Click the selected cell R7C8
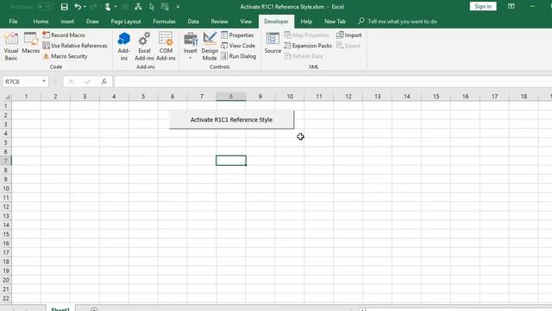The image size is (552, 311). [x=231, y=161]
